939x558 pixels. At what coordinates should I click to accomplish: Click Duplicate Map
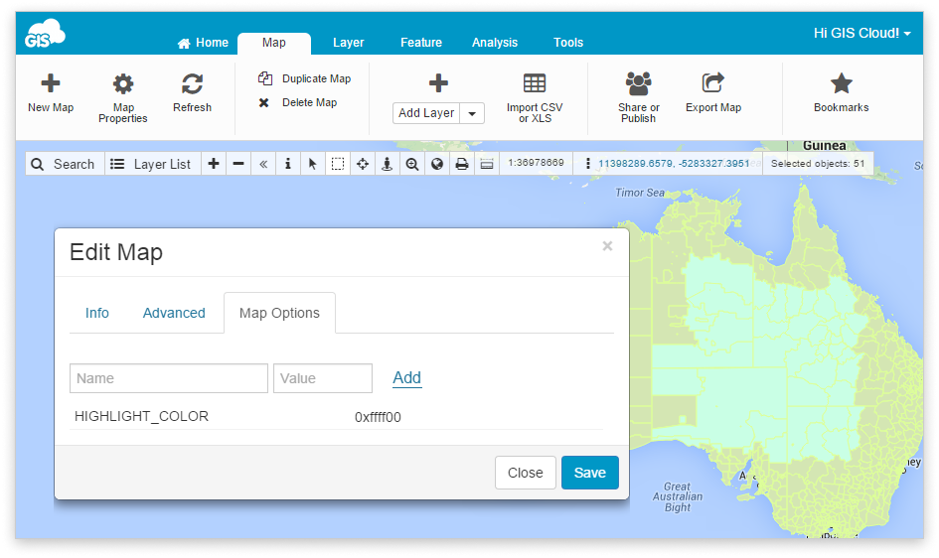pyautogui.click(x=305, y=78)
